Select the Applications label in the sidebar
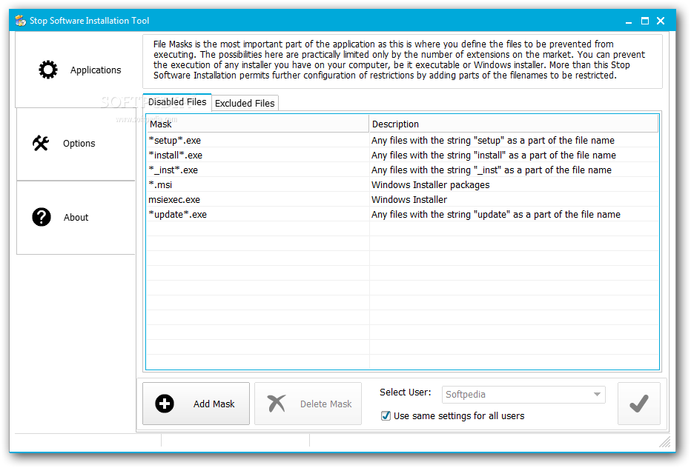 pyautogui.click(x=96, y=70)
